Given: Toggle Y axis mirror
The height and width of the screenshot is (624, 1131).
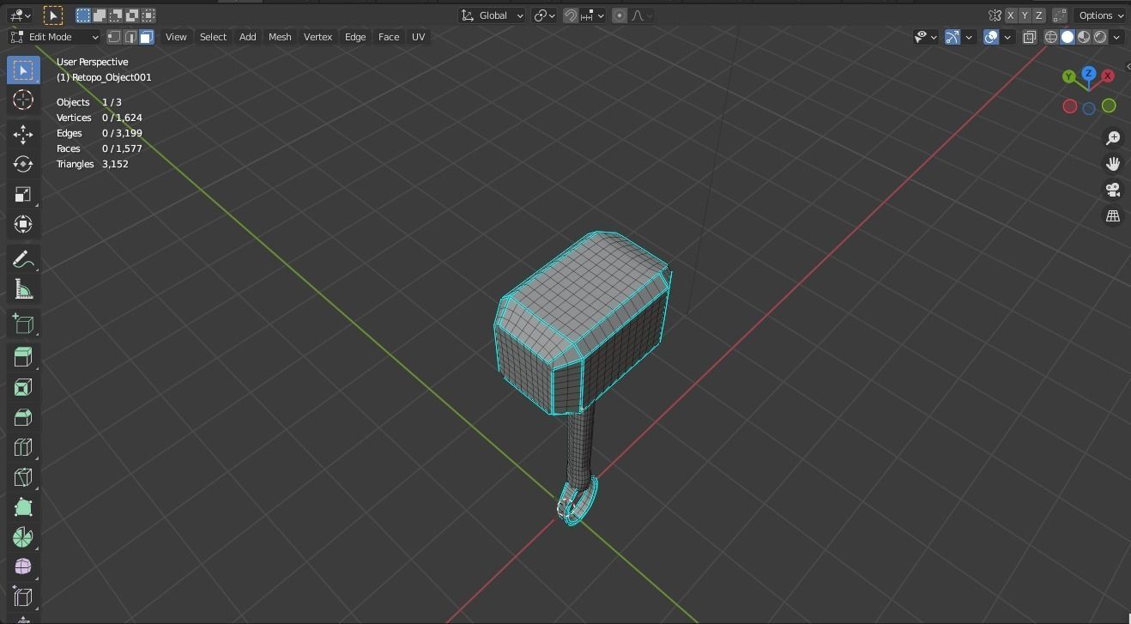Looking at the screenshot, I should click(x=1025, y=15).
